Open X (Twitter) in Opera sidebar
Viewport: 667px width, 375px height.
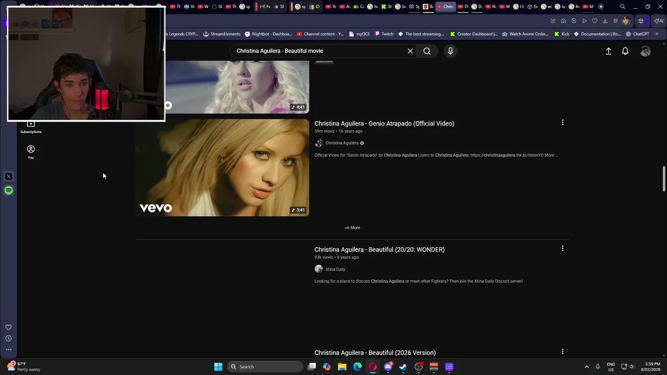coord(8,177)
